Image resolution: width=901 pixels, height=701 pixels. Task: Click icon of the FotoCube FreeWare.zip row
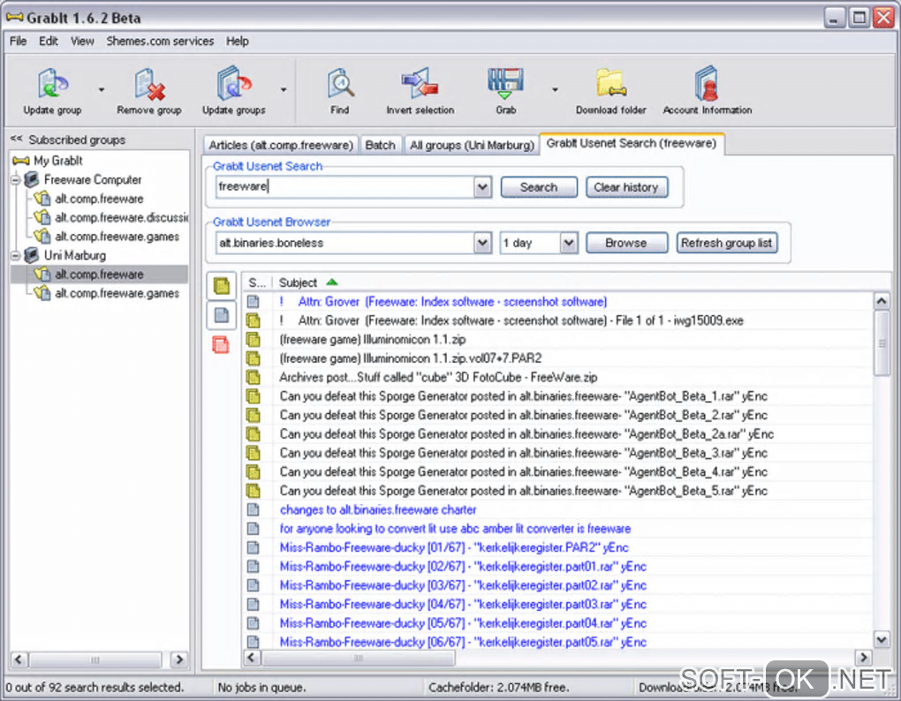(253, 377)
